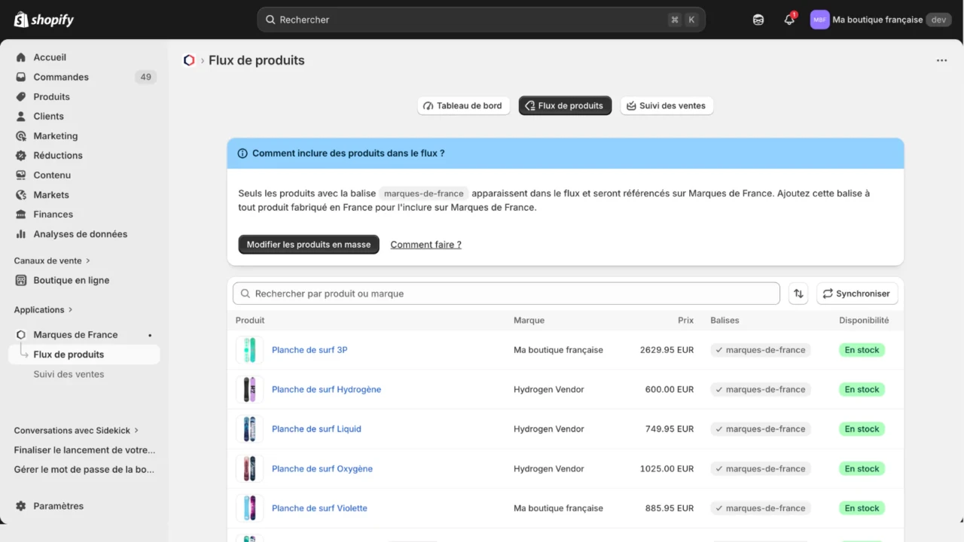Click the MBF store avatar
Viewport: 964px width, 542px height.
point(819,20)
